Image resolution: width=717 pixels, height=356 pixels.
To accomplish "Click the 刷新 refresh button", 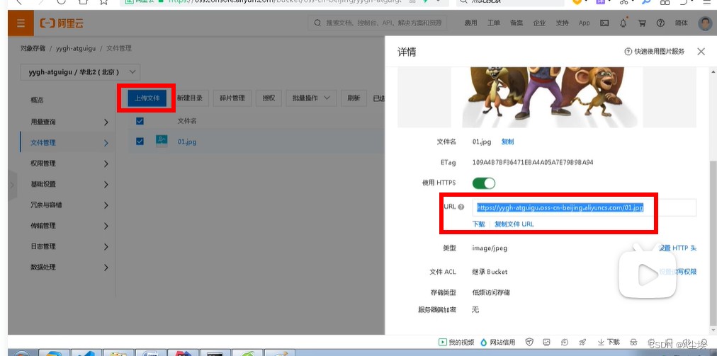I will coord(354,98).
